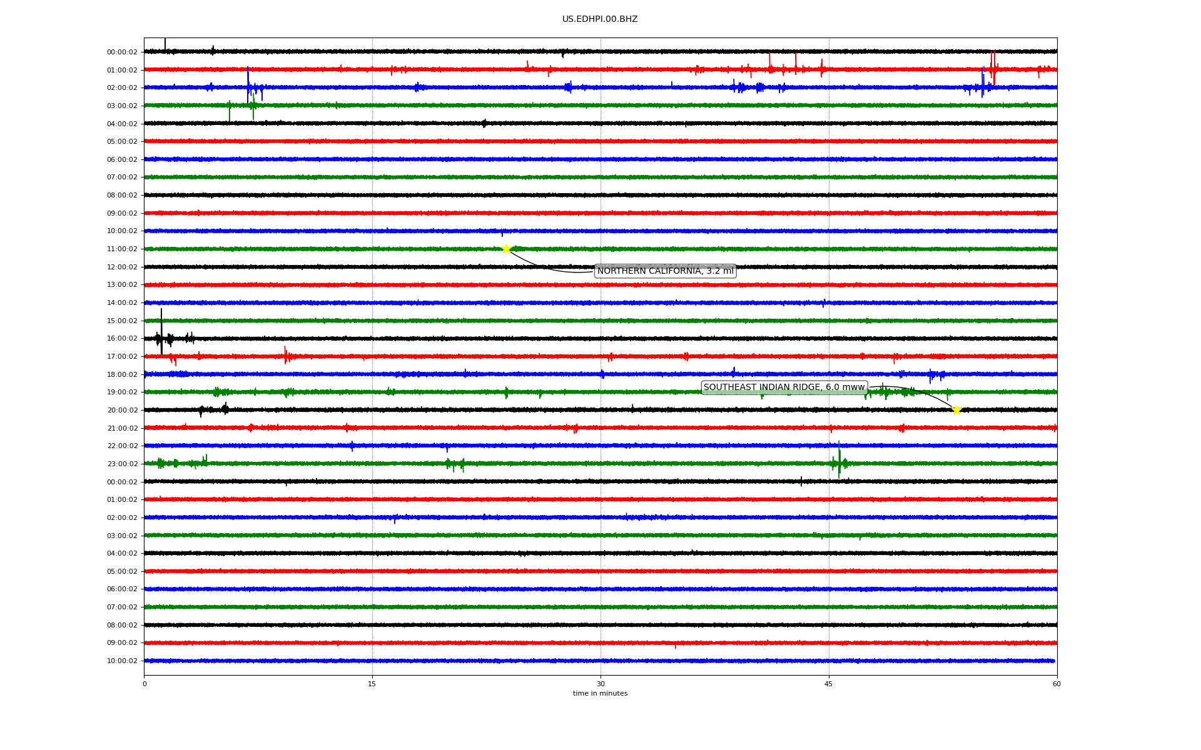1201x750 pixels.
Task: Click the tall black spike on 16:00:02 trace
Action: click(161, 328)
